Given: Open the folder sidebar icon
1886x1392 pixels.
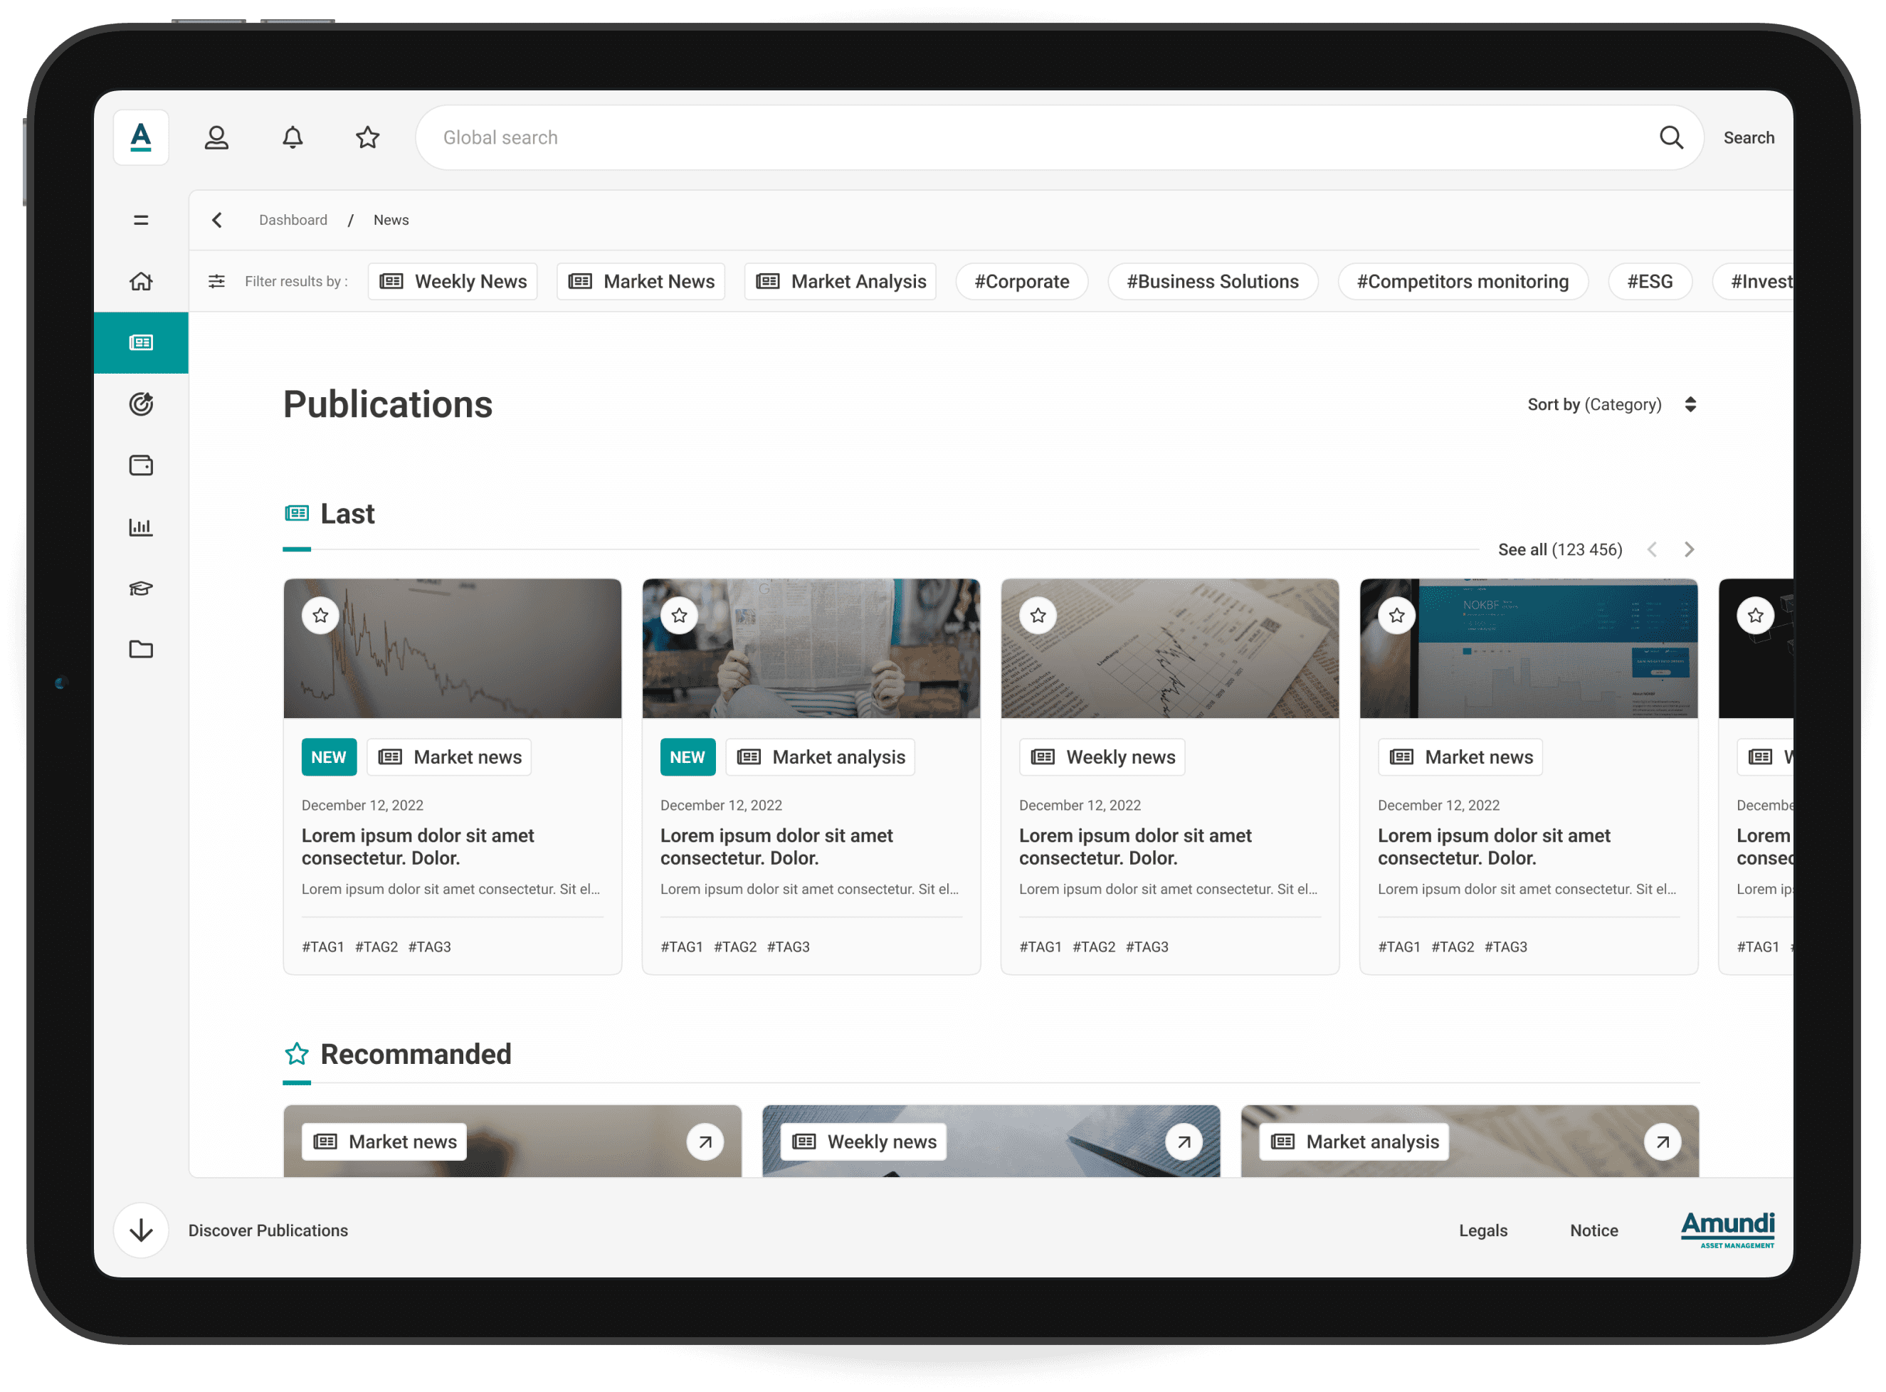Looking at the screenshot, I should click(x=141, y=649).
